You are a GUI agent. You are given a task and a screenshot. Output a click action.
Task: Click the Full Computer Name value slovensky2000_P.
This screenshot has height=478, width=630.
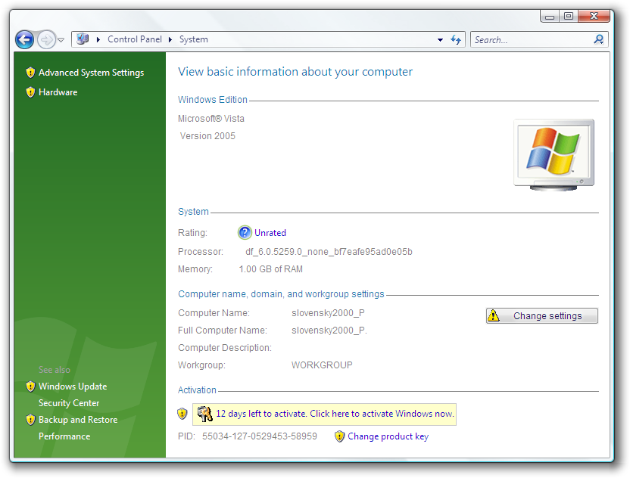click(329, 331)
